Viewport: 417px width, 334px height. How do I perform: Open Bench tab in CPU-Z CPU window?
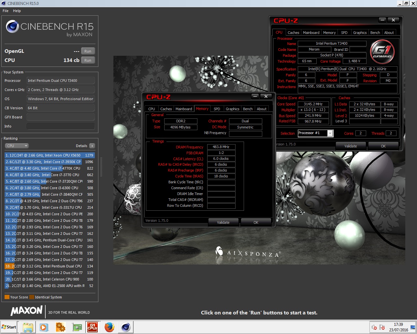[375, 33]
